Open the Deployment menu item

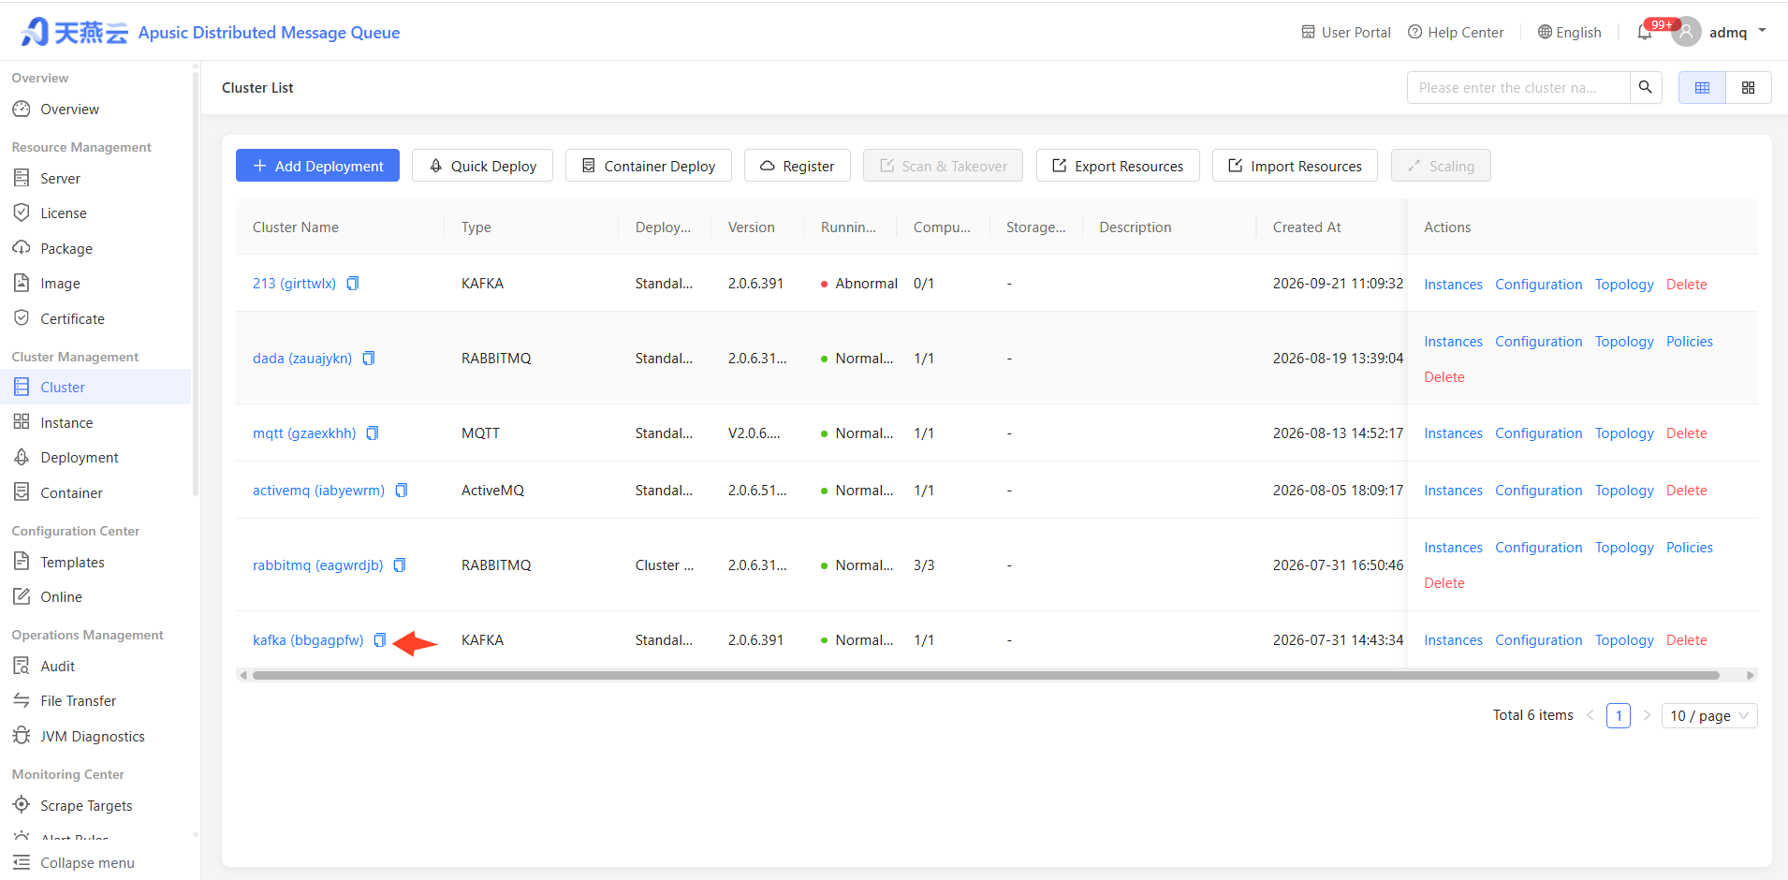point(95,457)
